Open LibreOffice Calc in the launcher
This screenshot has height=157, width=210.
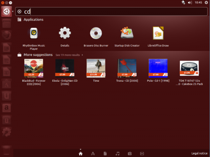[6, 60]
